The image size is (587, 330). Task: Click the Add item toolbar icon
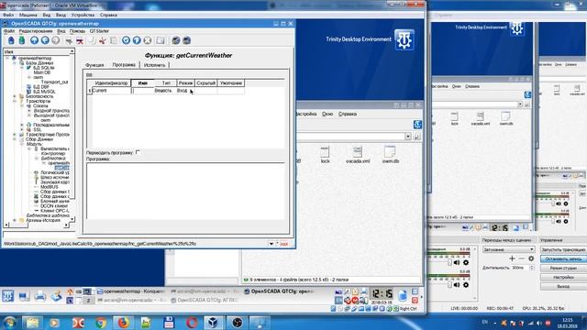tap(69, 40)
